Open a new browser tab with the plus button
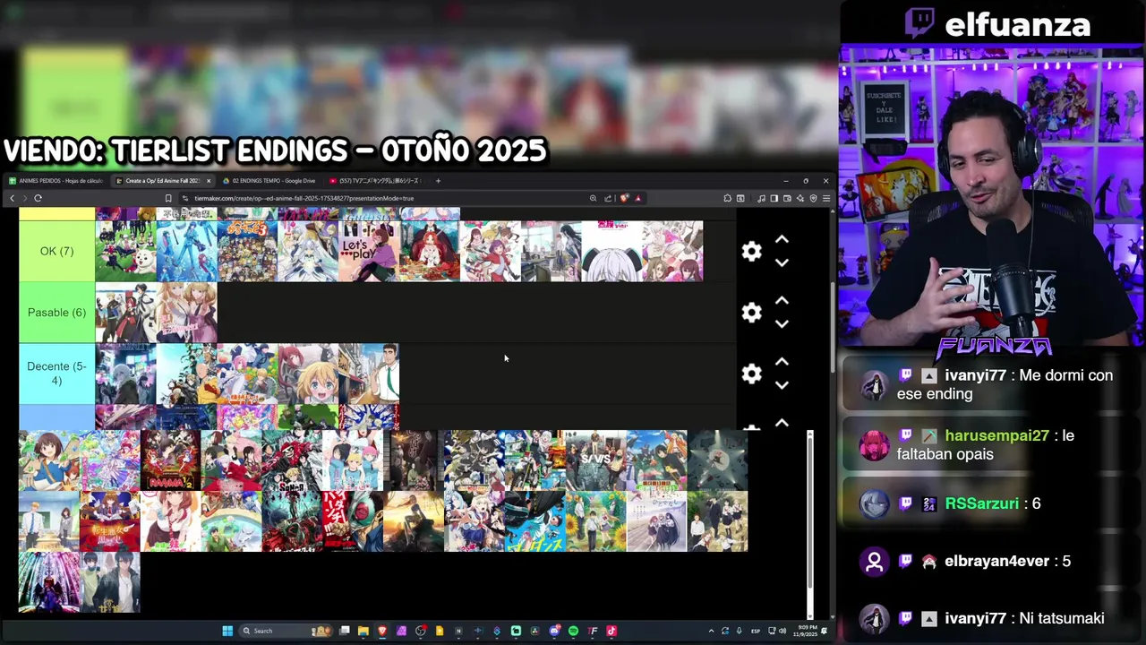1146x645 pixels. click(438, 181)
